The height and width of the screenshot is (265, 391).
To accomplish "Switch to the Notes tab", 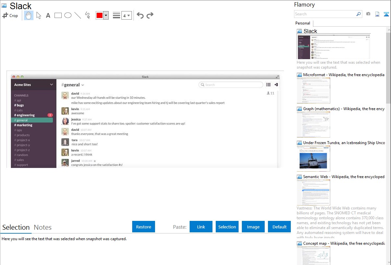I will click(43, 227).
